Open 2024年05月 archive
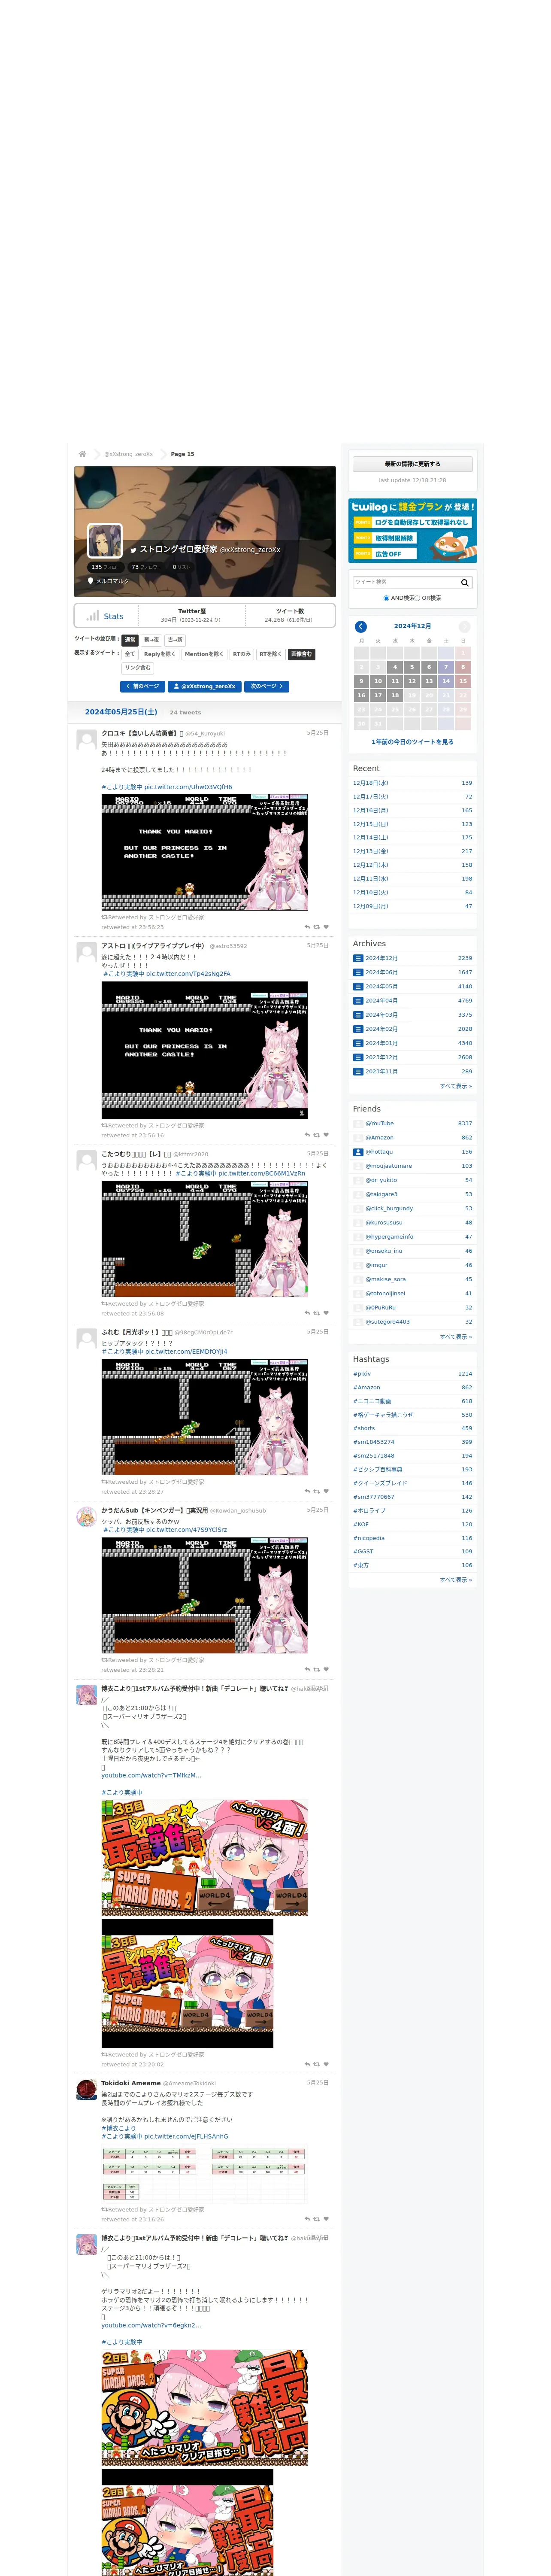This screenshot has width=551, height=2576. (x=381, y=986)
